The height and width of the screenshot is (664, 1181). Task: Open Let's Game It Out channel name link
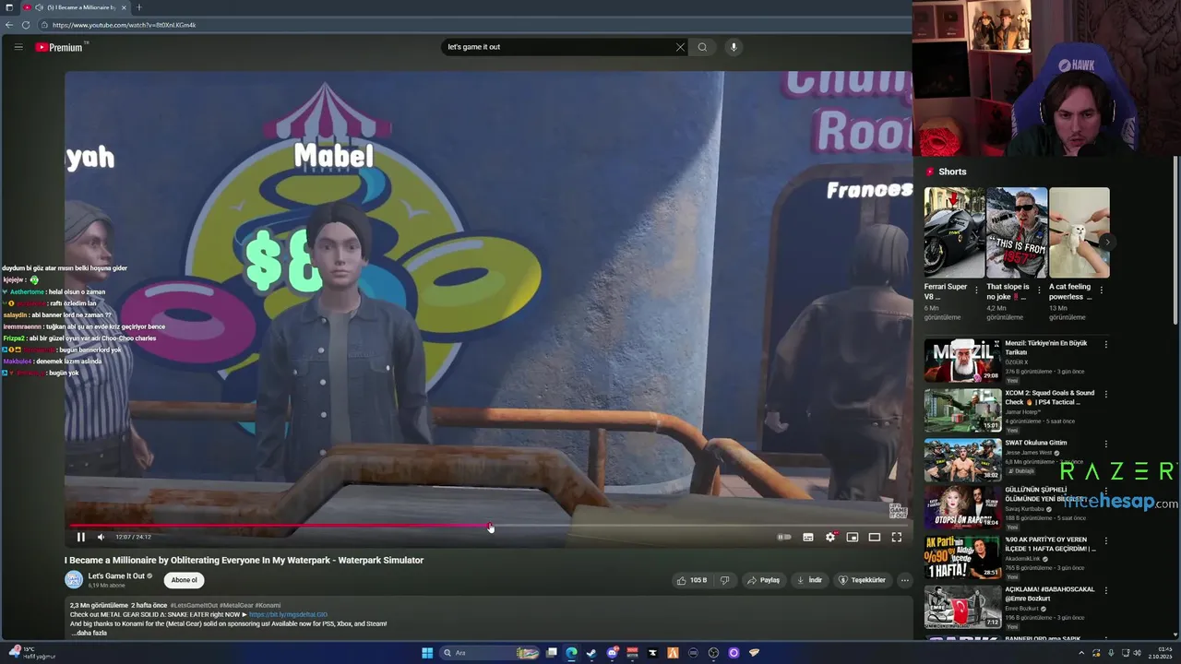pyautogui.click(x=116, y=576)
